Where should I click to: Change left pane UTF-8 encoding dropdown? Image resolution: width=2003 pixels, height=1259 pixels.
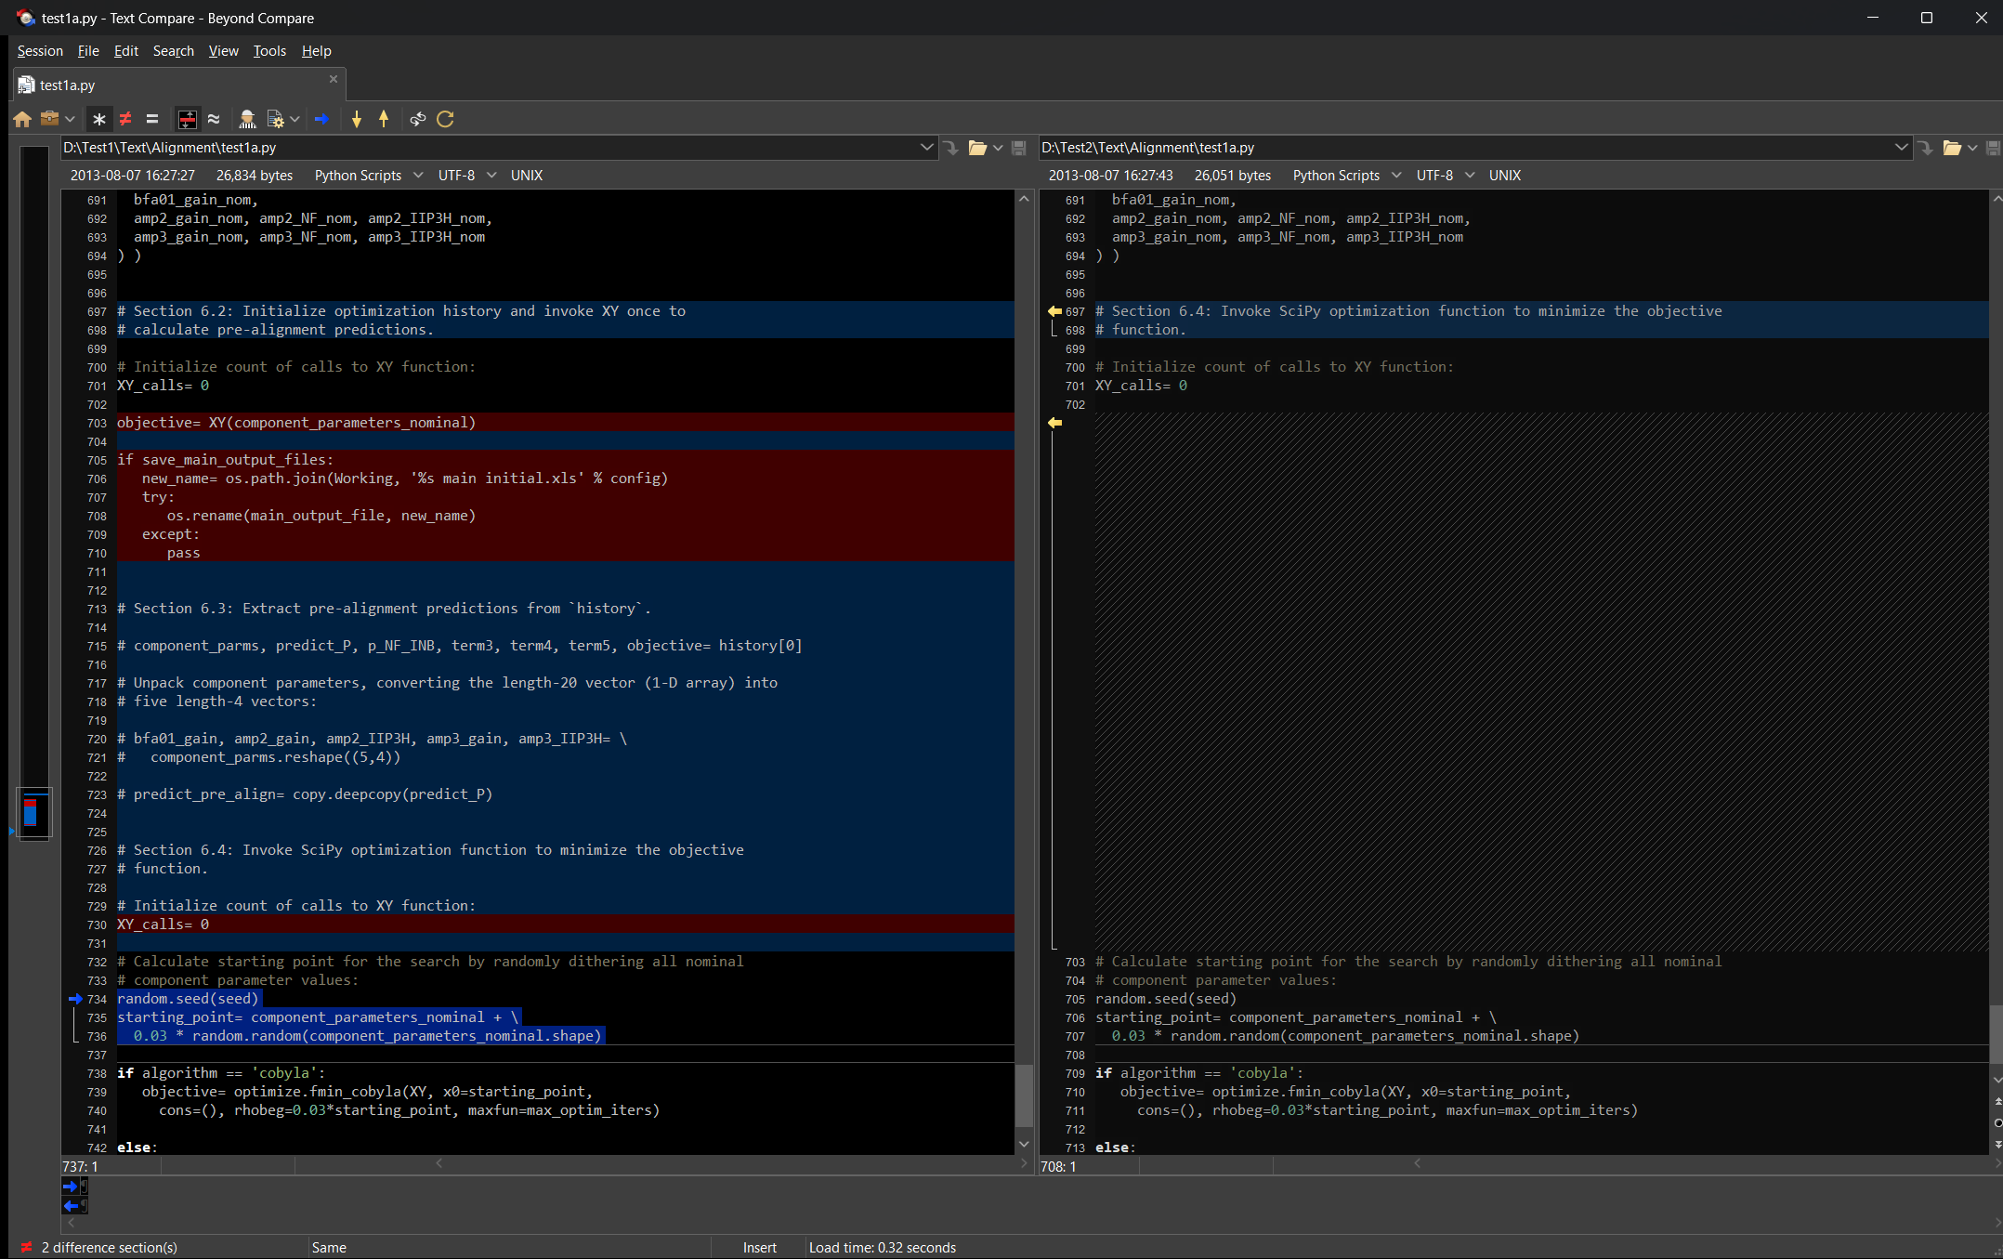[x=466, y=176]
